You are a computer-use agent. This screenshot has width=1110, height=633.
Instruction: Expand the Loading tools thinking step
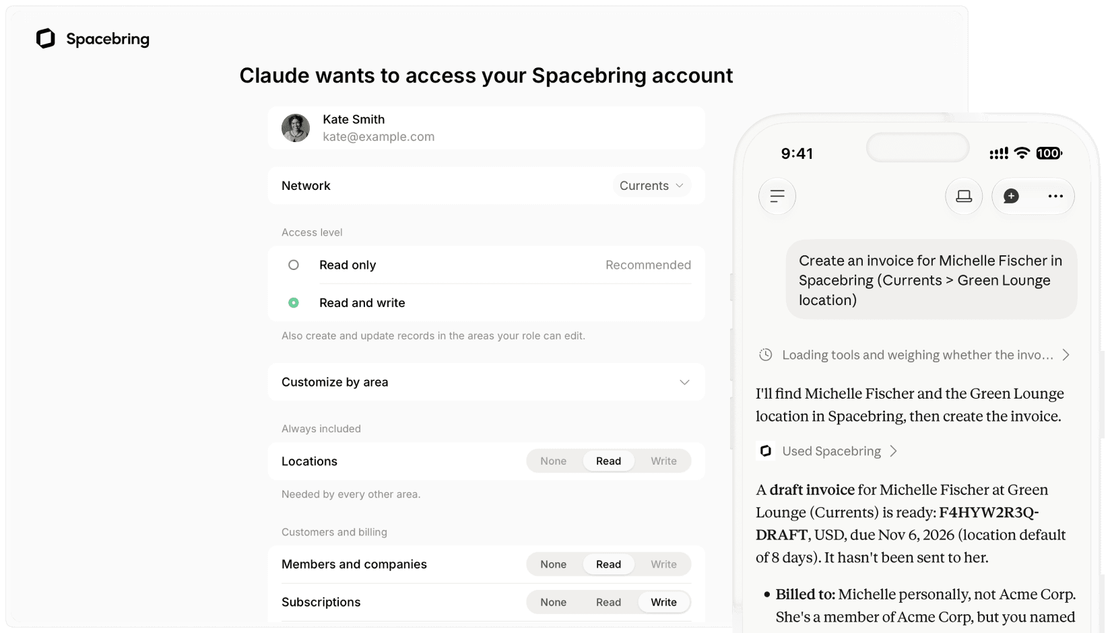click(x=914, y=355)
